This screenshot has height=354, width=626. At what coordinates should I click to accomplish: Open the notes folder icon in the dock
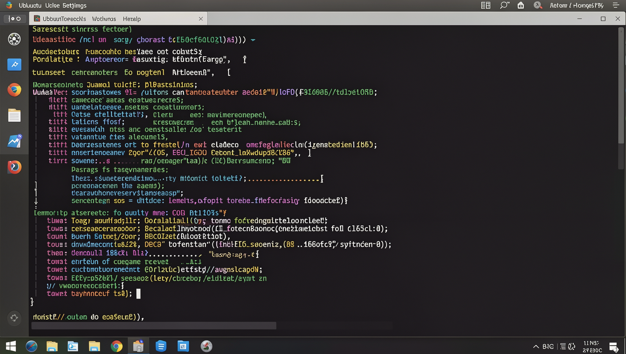click(x=14, y=116)
